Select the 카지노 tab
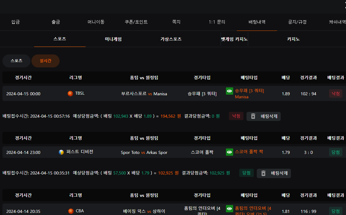 tap(293, 39)
